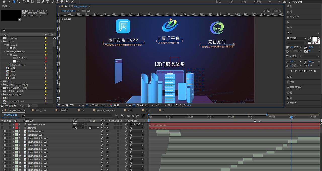Click the Draft 3D cube icon
The height and width of the screenshot is (171, 322).
pos(122,116)
